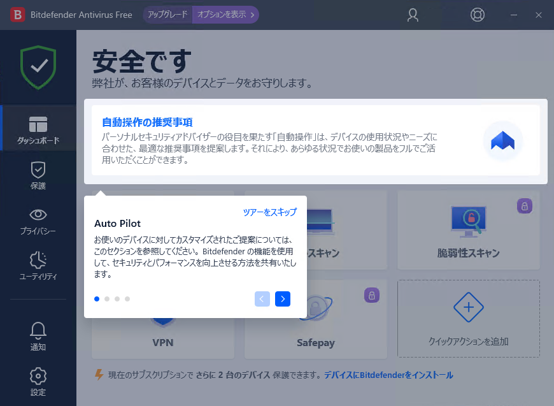Open 通知 notifications bell
The width and height of the screenshot is (554, 406).
[38, 337]
